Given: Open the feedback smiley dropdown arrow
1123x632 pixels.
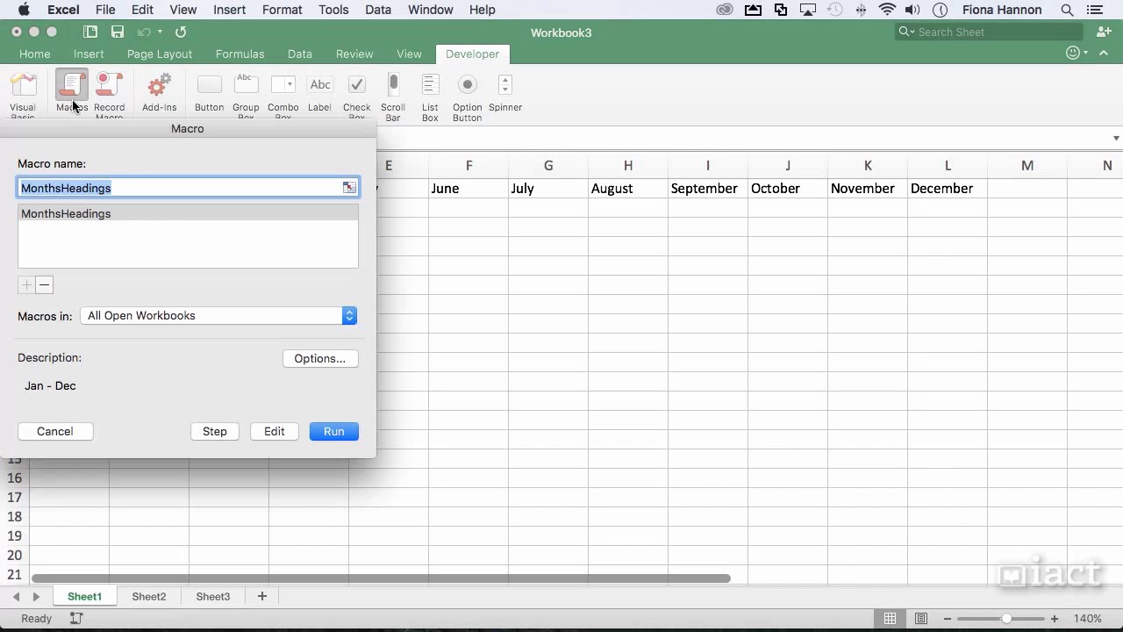Looking at the screenshot, I should [x=1085, y=54].
